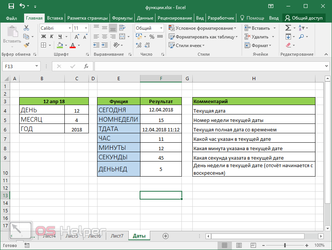Viewport: 332px width, 250px height.
Task: Switch to the Лист7 sheet tab
Action: pos(117,236)
